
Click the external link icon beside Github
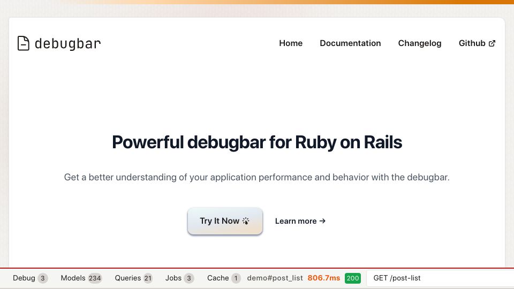(492, 43)
